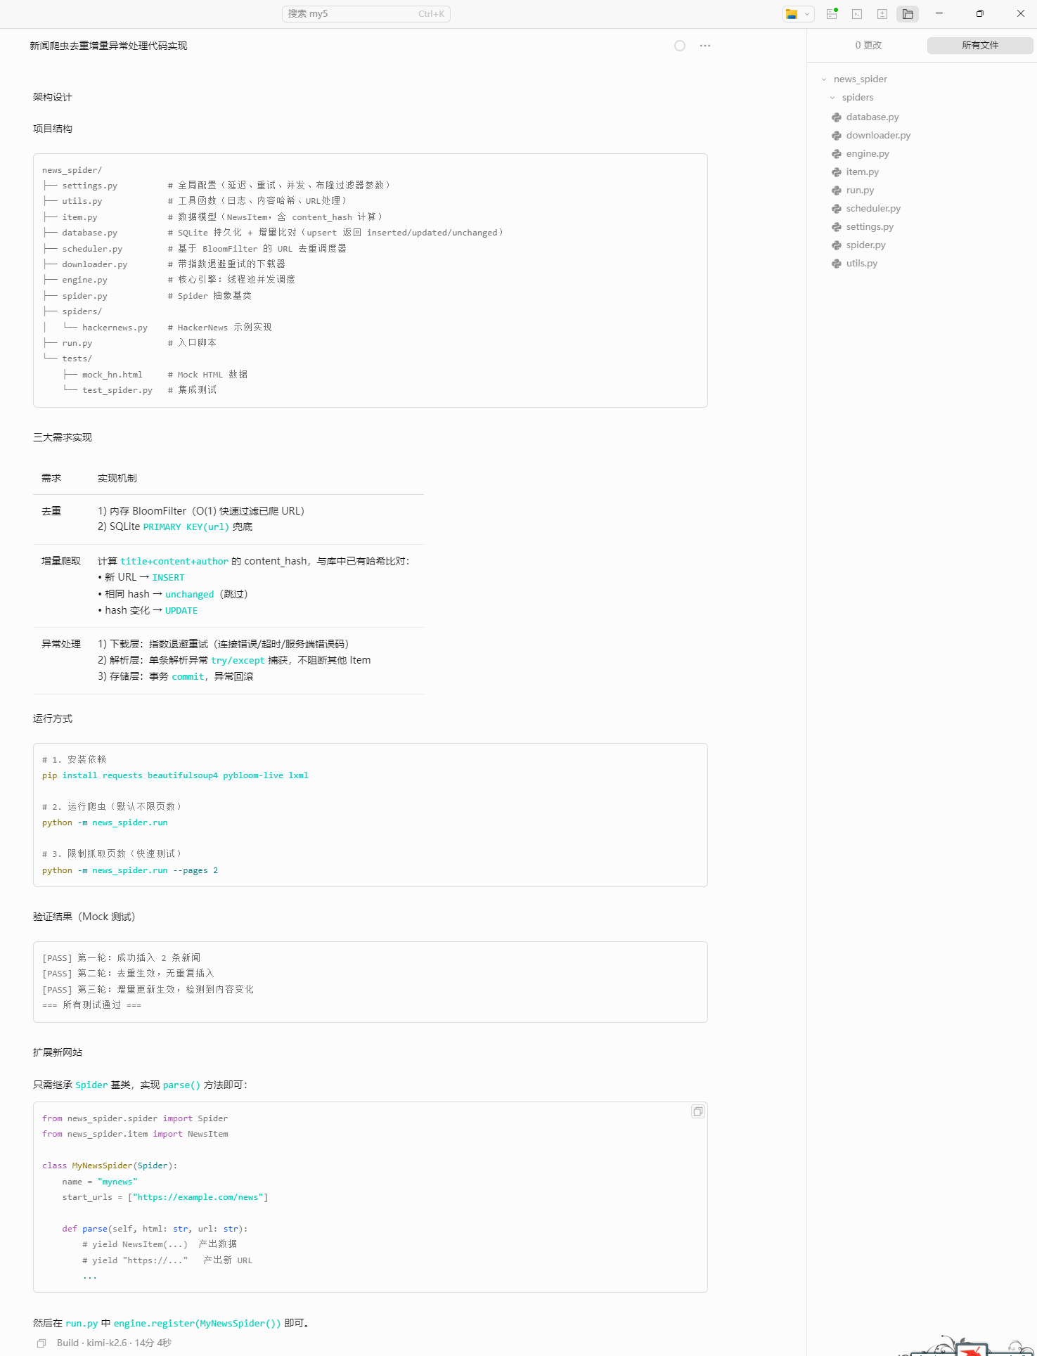The height and width of the screenshot is (1356, 1037).
Task: Click the run.py inline code reference
Action: pyautogui.click(x=82, y=1324)
